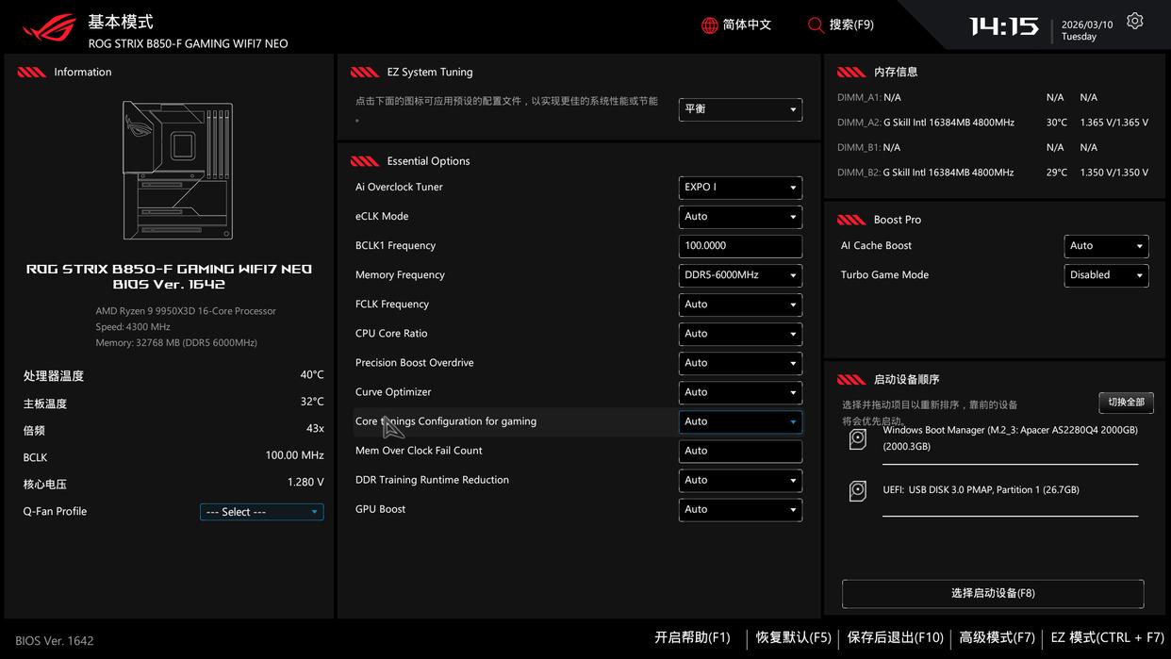Click the Boost Pro heading

click(898, 220)
